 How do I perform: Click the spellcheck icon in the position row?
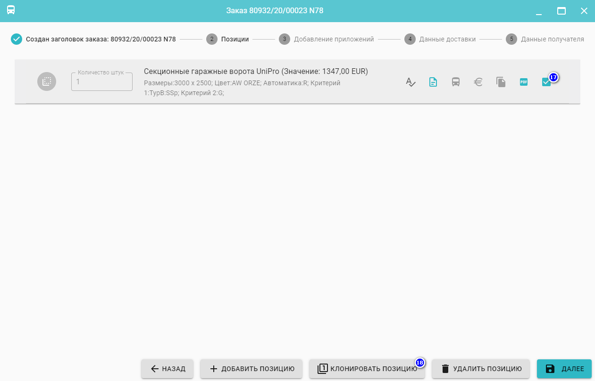click(411, 82)
